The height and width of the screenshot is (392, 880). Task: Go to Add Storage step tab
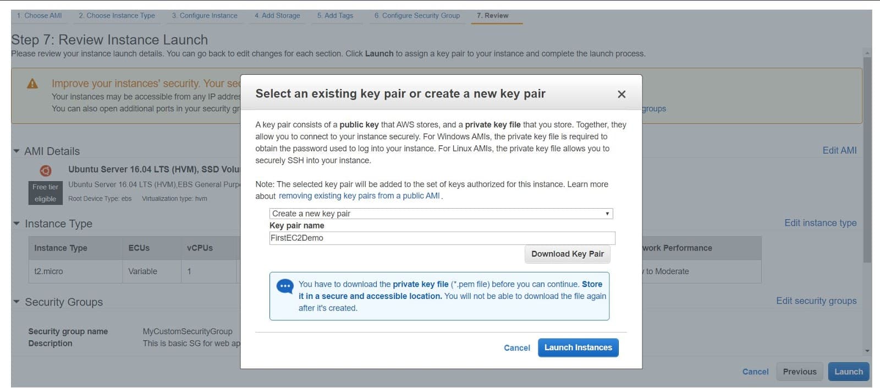pos(277,15)
